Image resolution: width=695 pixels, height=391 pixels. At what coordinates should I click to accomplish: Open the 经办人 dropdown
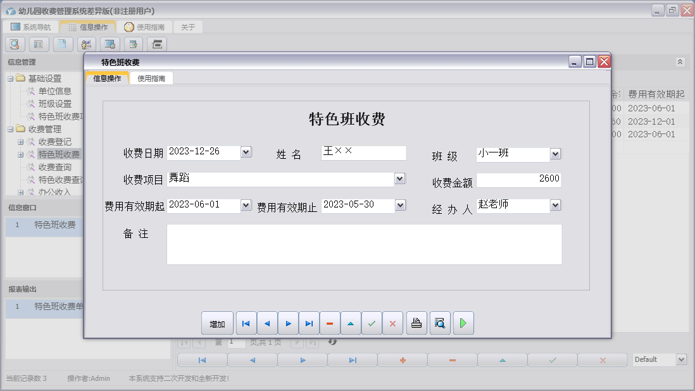[x=555, y=205]
